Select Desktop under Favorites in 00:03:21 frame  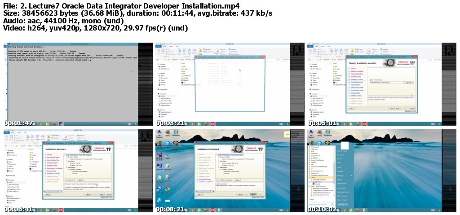[163, 66]
